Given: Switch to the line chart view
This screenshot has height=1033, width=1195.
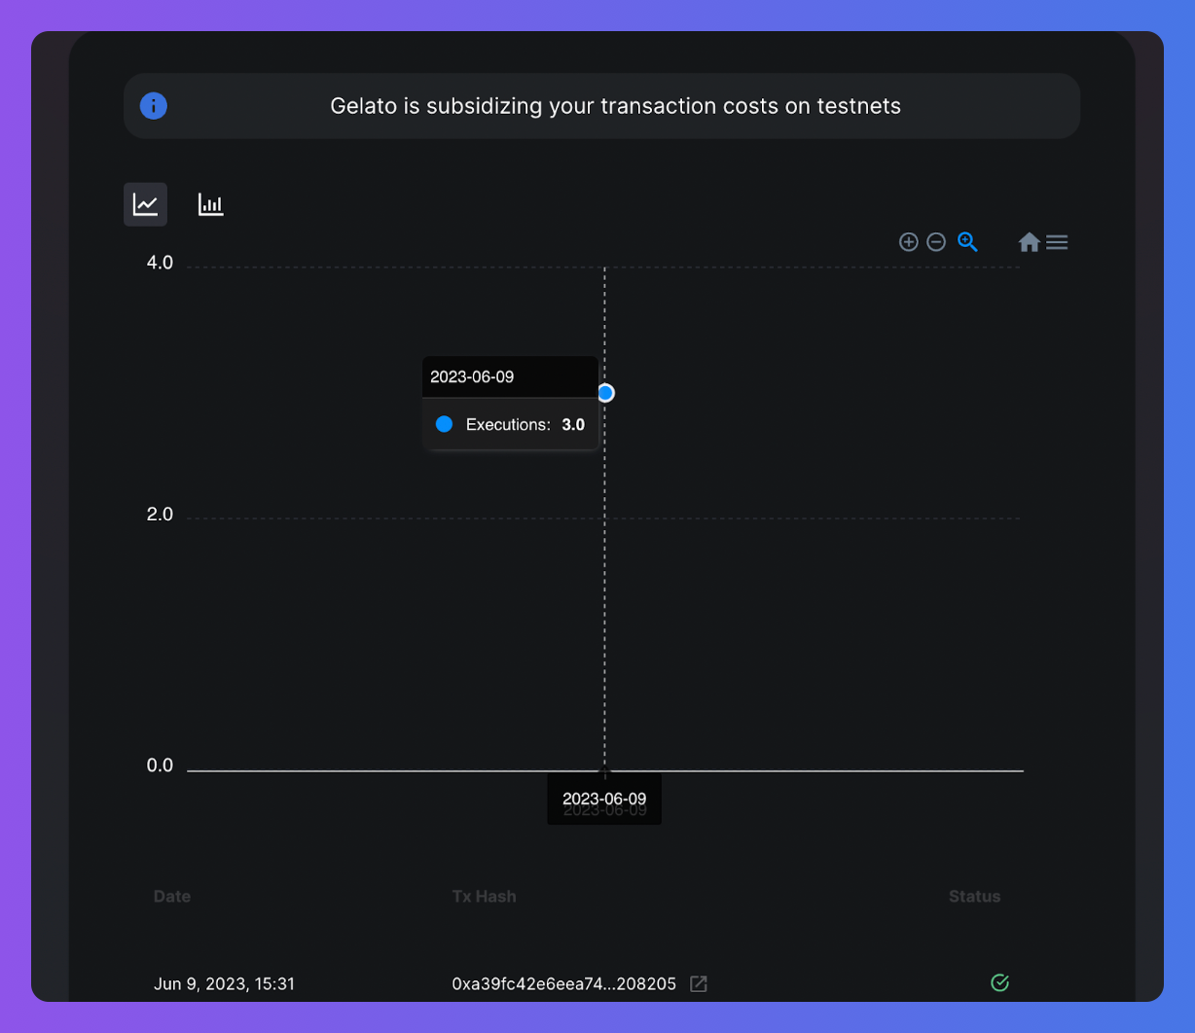Looking at the screenshot, I should tap(145, 204).
